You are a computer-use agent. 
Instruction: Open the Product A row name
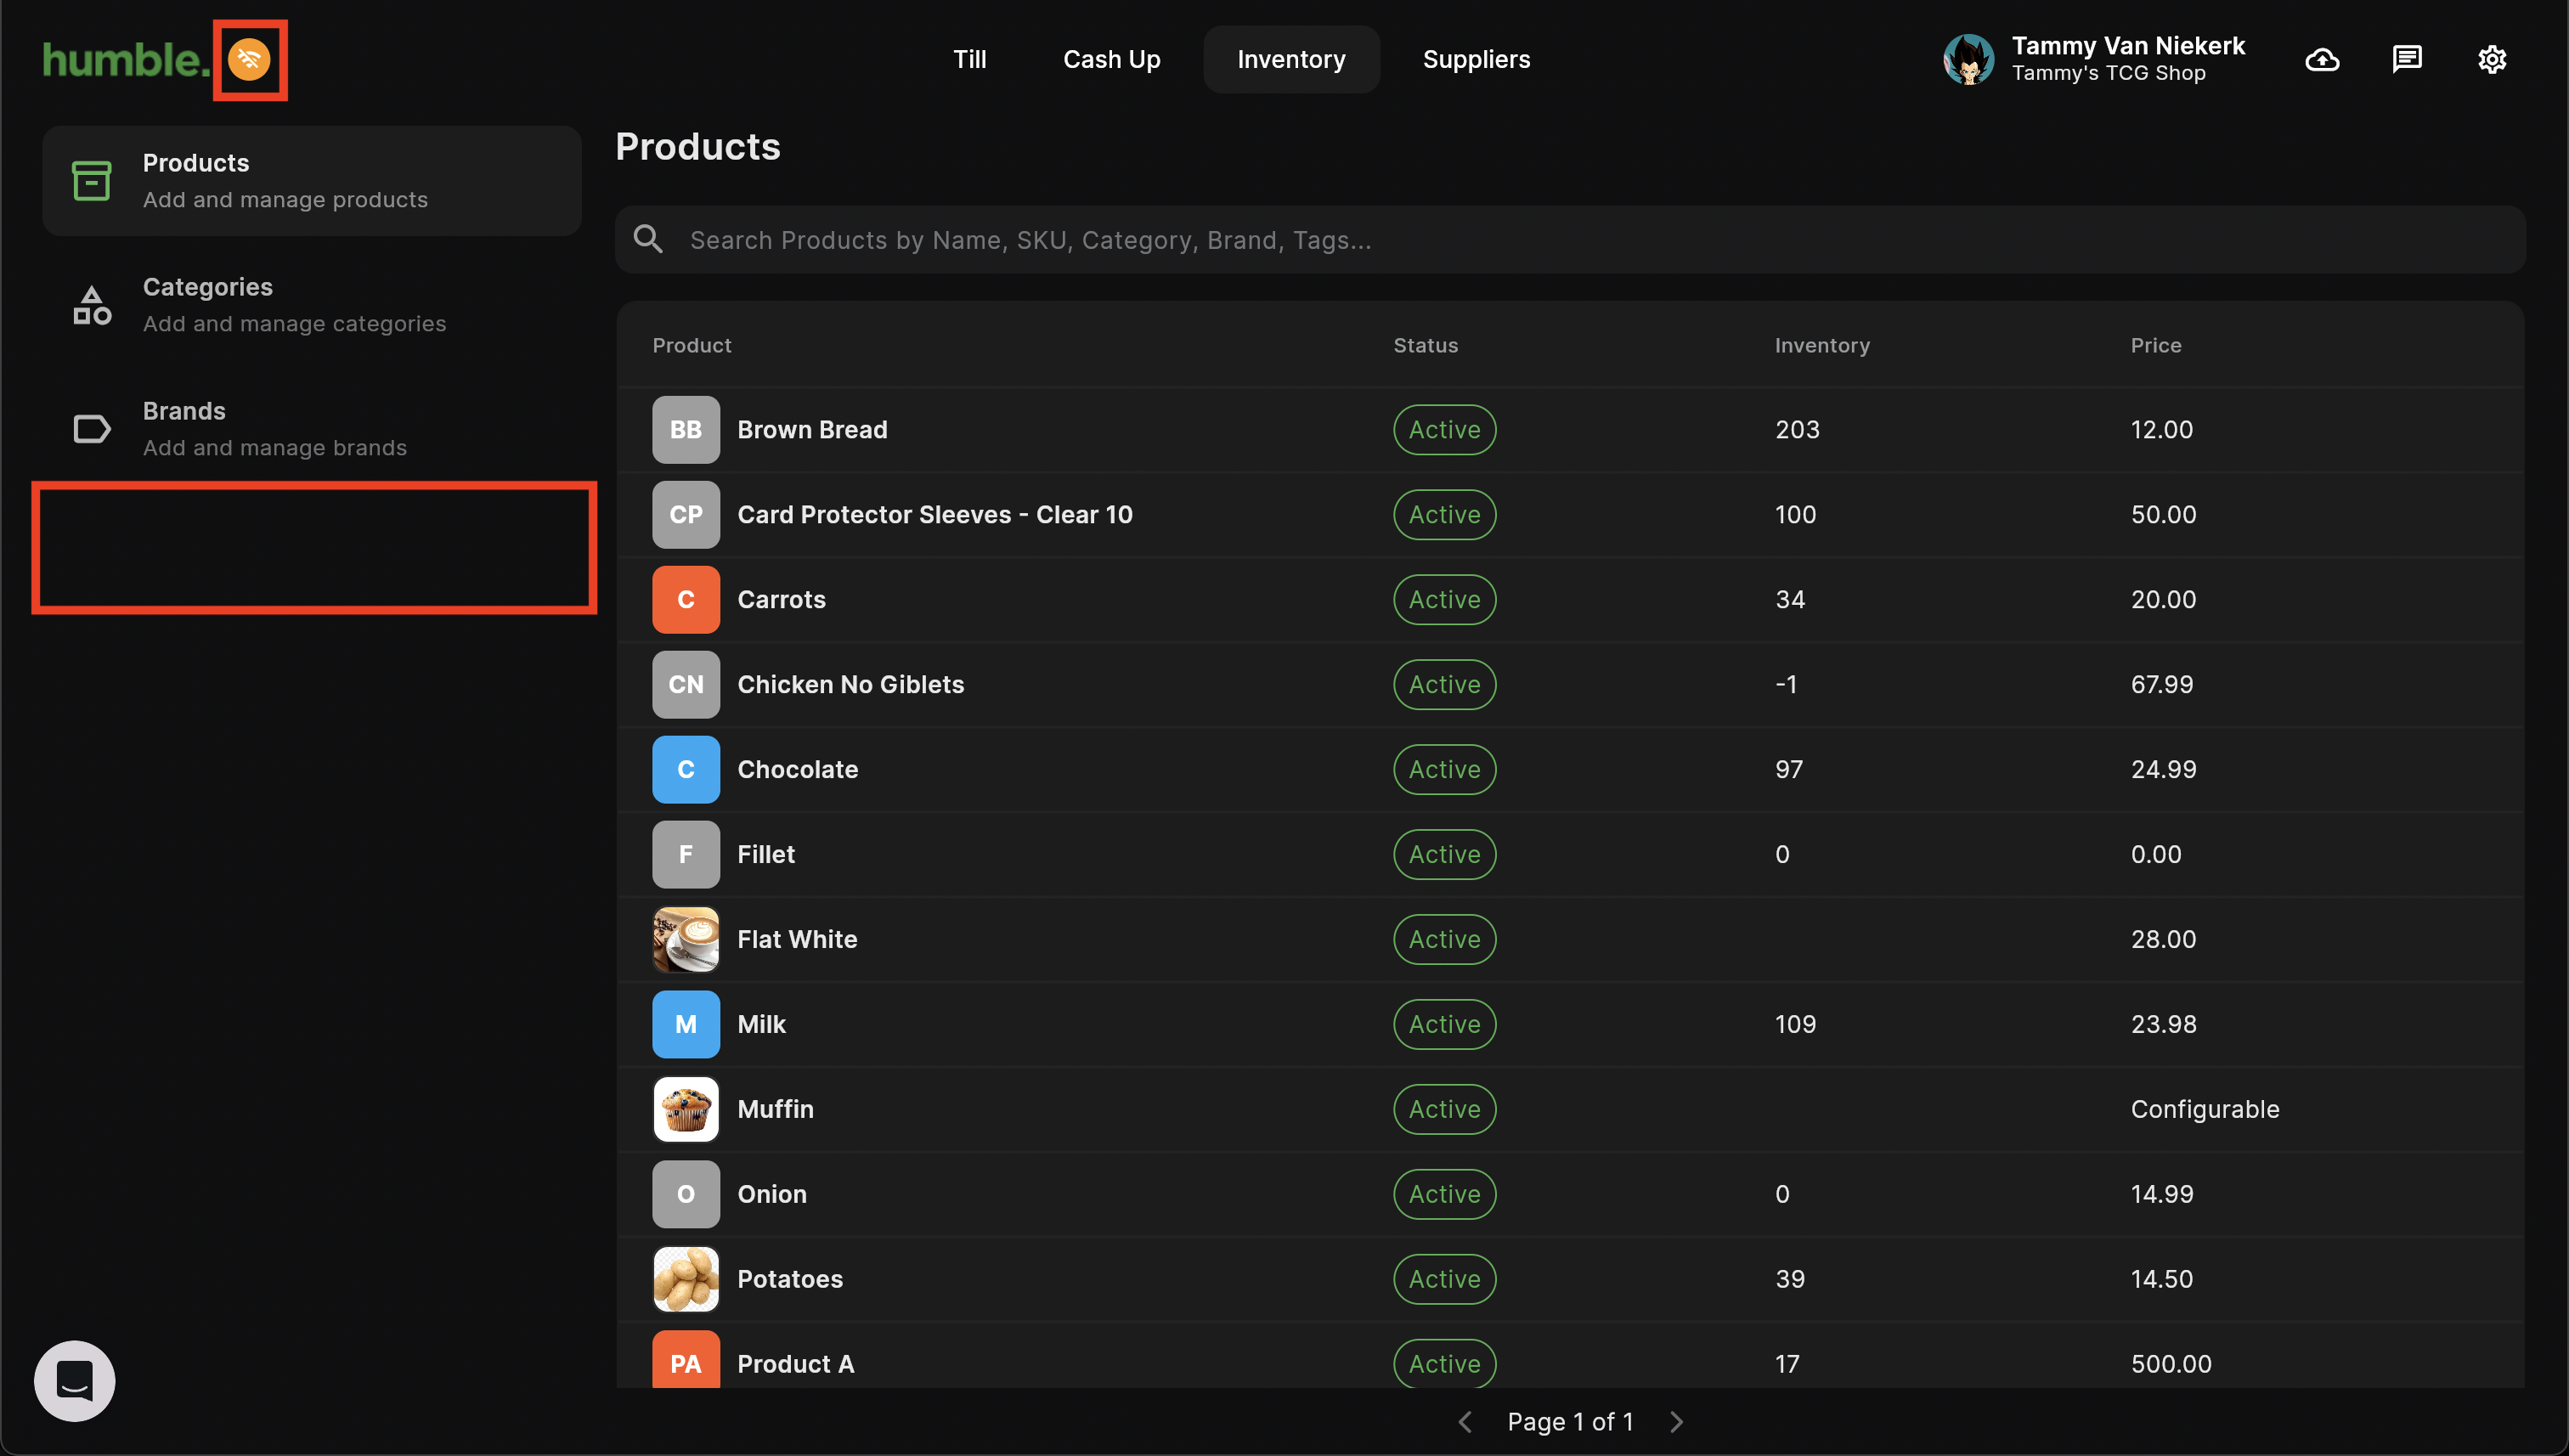[796, 1364]
